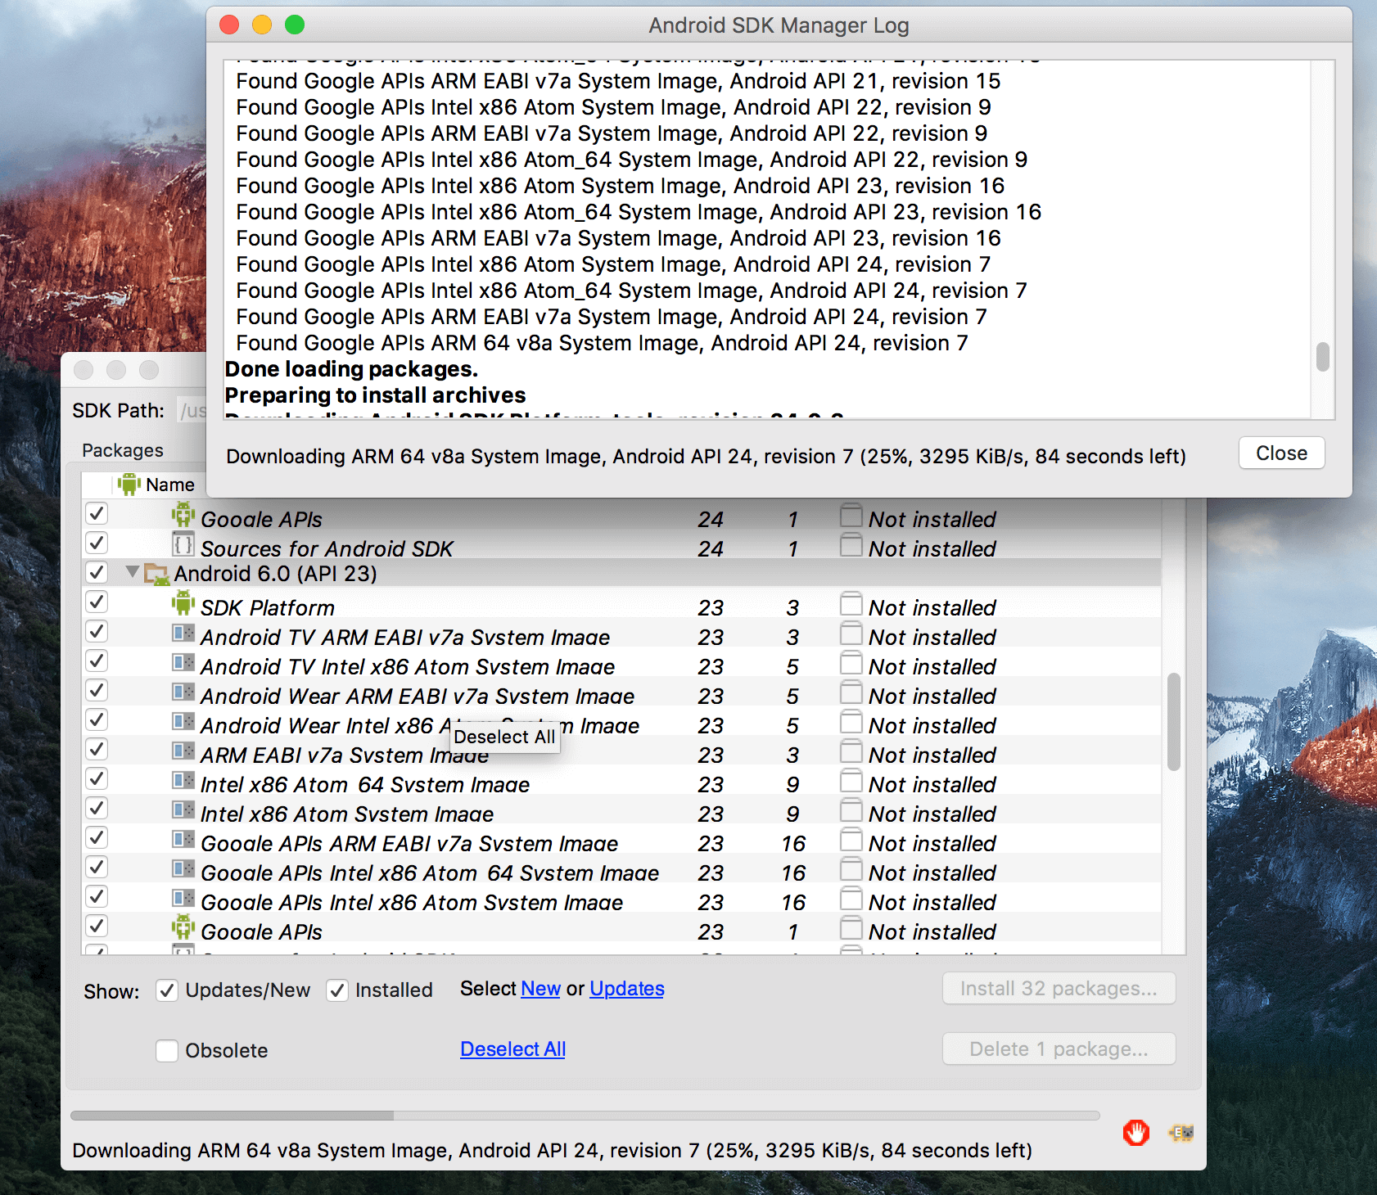This screenshot has height=1195, width=1377.
Task: Click 'Done loading packages.' log line
Action: click(351, 369)
